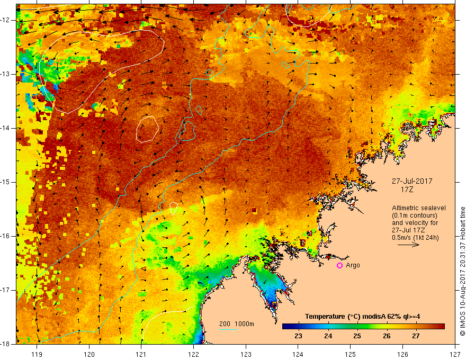Click latitude axis label -15
466x360 pixels.
[6, 182]
